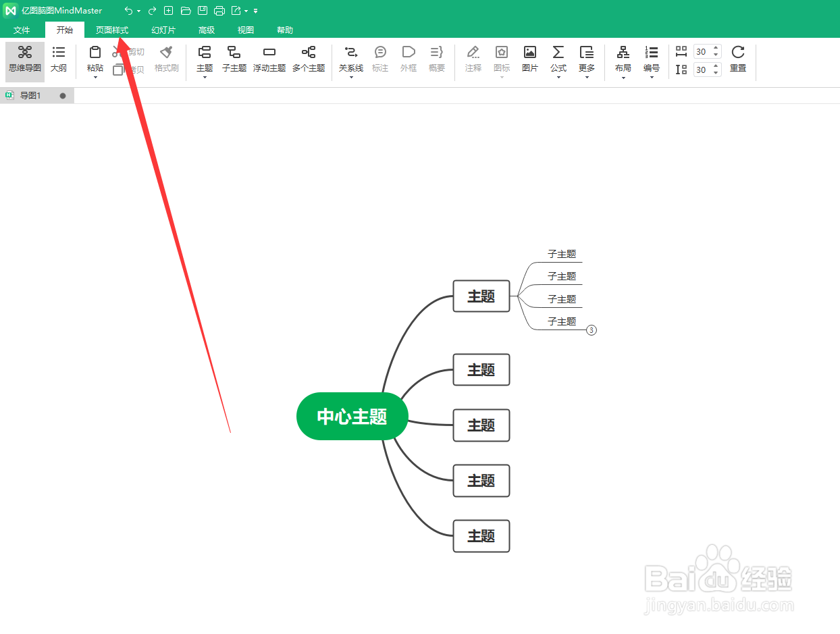Viewport: 840px width, 634px height.
Task: Click the 外框 boundary icon
Action: [x=409, y=53]
